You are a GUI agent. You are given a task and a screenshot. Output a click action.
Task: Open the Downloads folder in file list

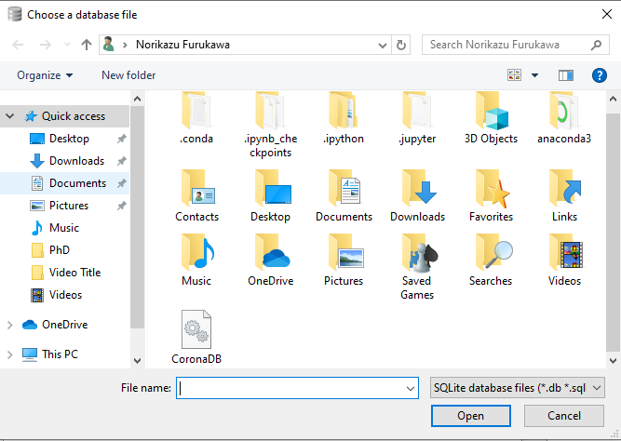pyautogui.click(x=417, y=196)
